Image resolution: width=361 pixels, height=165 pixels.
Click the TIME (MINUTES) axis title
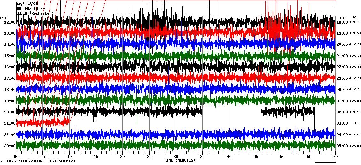180,160
